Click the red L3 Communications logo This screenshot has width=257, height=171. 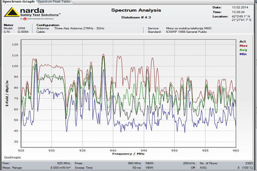coord(25,18)
